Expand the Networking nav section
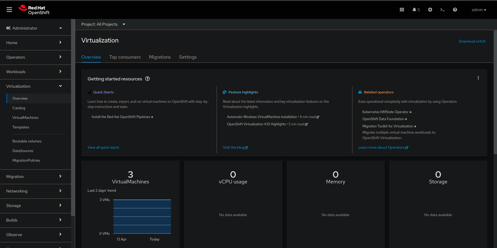The height and width of the screenshot is (248, 497). coord(34,191)
